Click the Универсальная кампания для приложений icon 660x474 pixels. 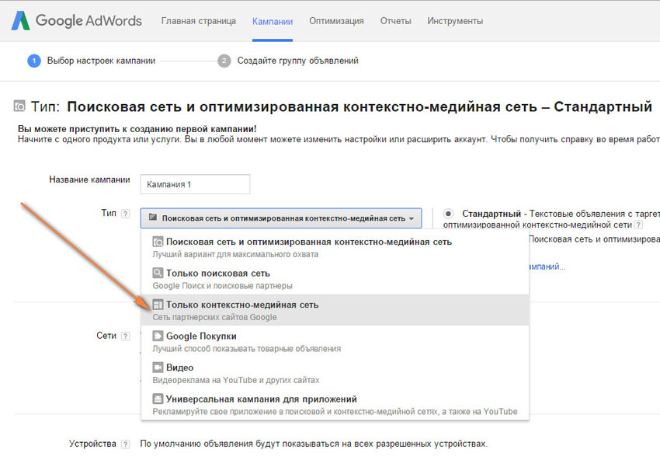(x=158, y=399)
